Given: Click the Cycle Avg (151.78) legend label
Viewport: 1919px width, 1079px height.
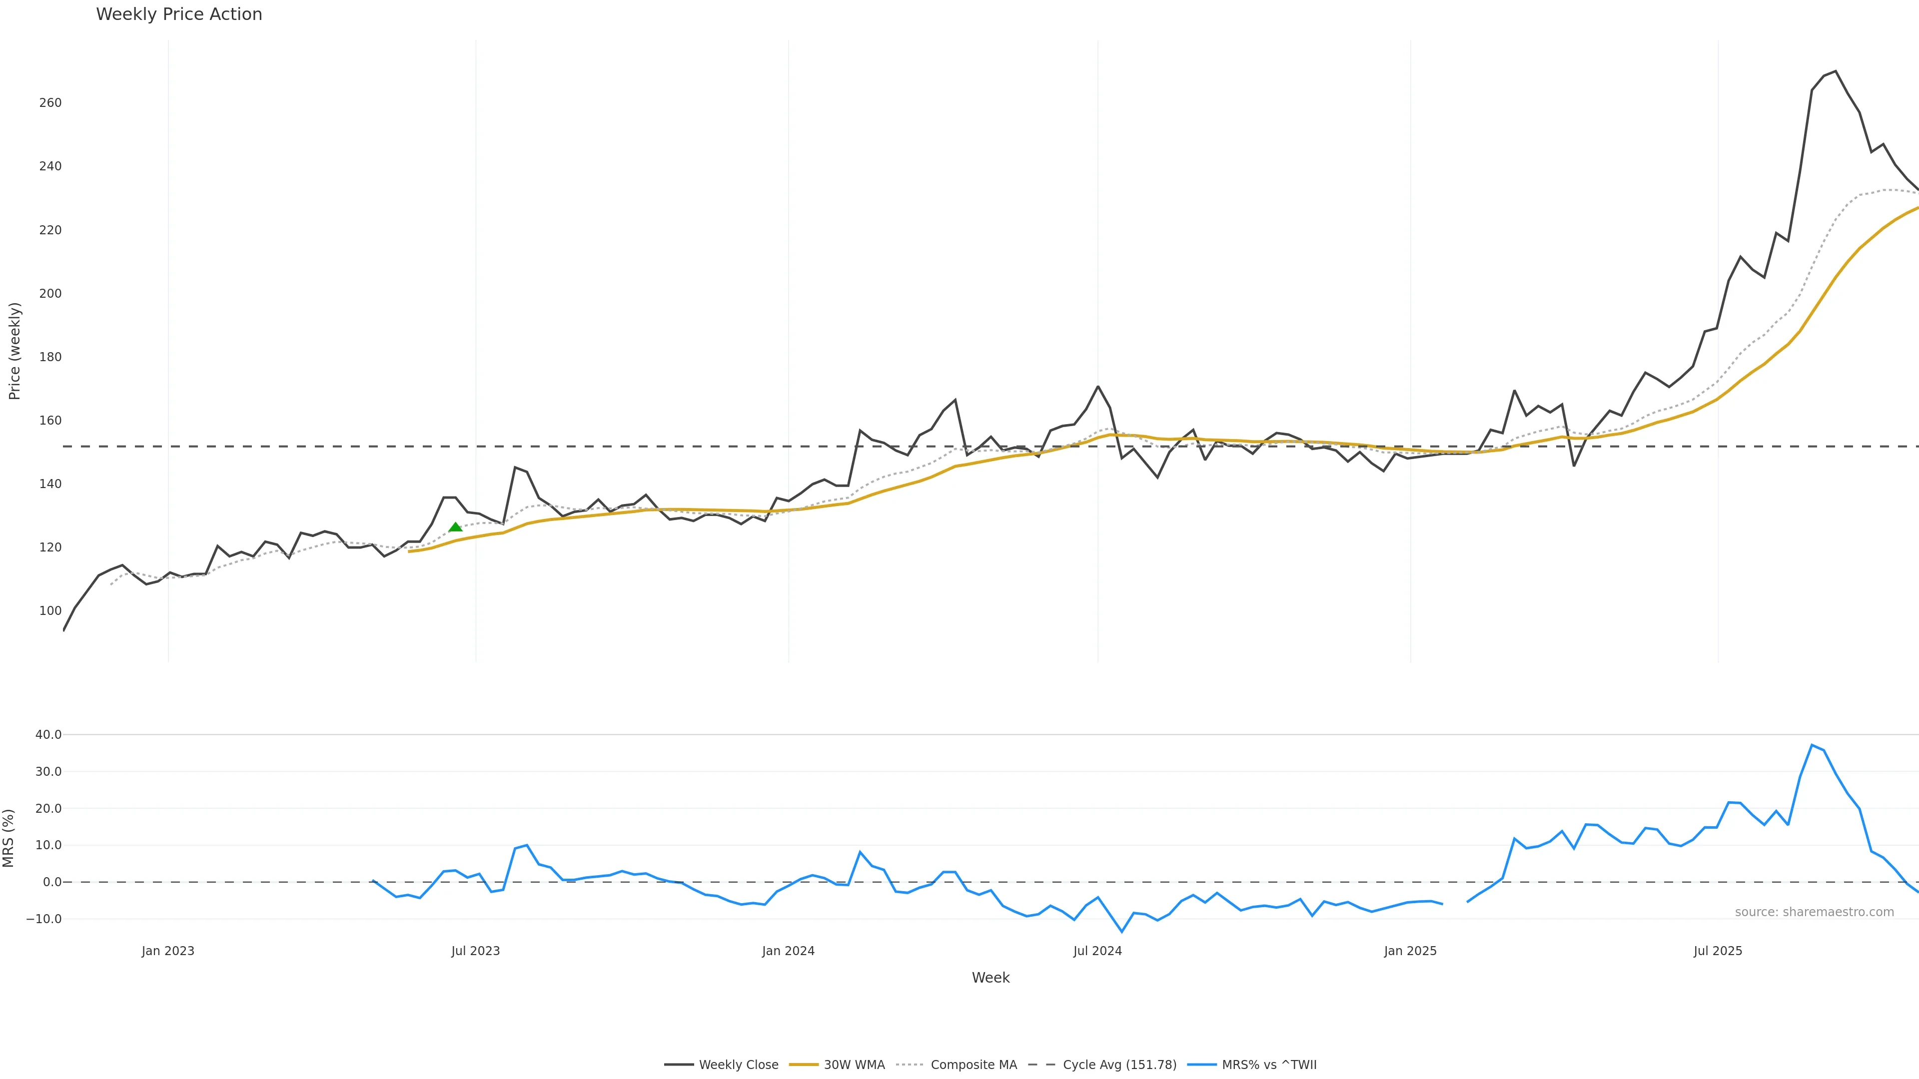Looking at the screenshot, I should pos(1119,1065).
